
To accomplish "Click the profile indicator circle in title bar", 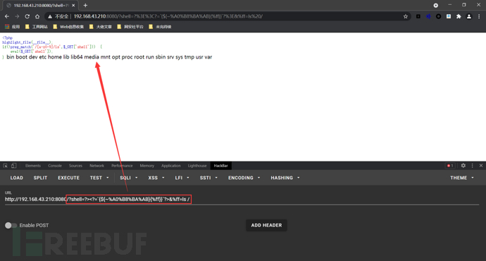I will click(x=436, y=5).
